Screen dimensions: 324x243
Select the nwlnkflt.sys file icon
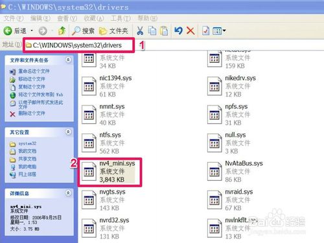[214, 228]
